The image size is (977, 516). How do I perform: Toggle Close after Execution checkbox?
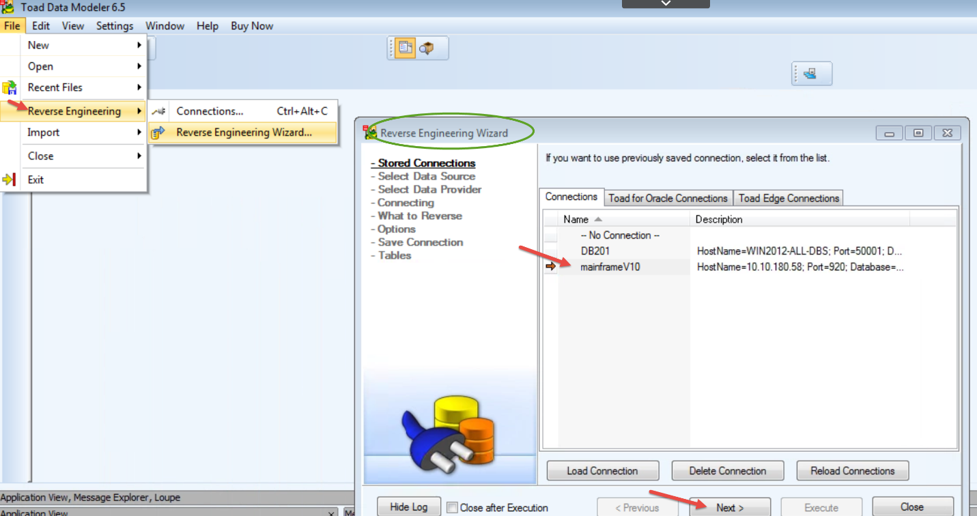tap(452, 508)
